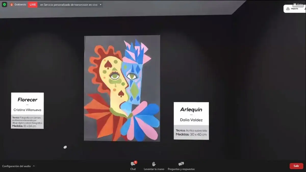Click the partially visible icon beside Objects
The height and width of the screenshot is (172, 306).
(305, 9)
